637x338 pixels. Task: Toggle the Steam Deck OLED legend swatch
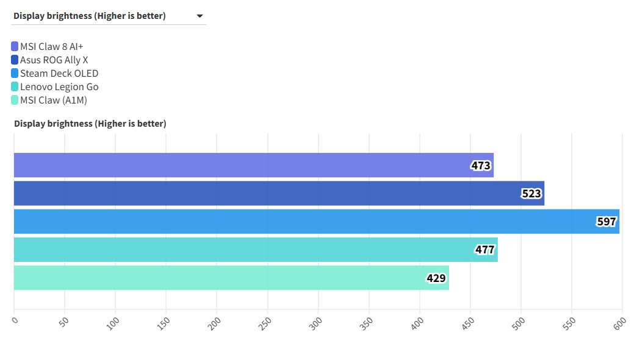[x=15, y=73]
